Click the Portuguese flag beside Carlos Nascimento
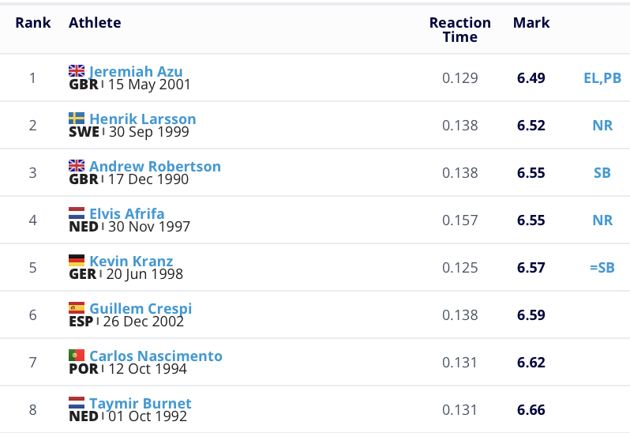Screen dimensions: 630x433 pos(77,356)
